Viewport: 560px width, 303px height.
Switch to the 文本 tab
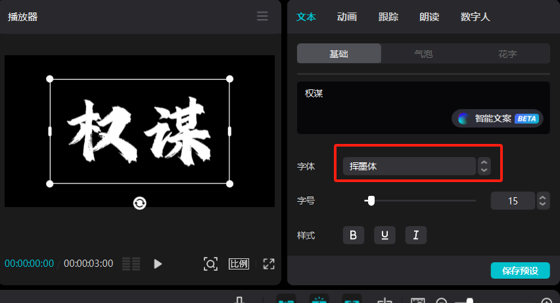click(x=306, y=17)
